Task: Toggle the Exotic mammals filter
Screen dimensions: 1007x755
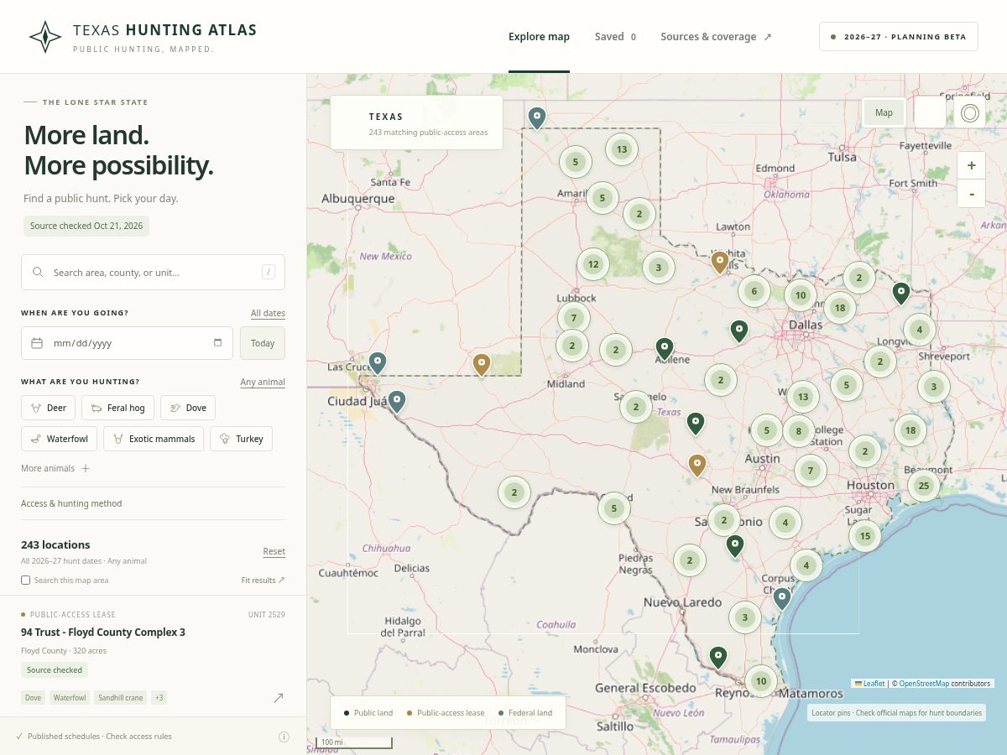Action: (154, 439)
